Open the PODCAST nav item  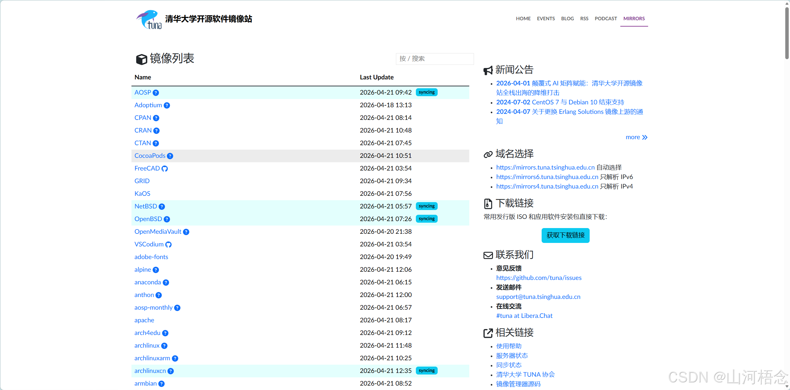(x=606, y=19)
